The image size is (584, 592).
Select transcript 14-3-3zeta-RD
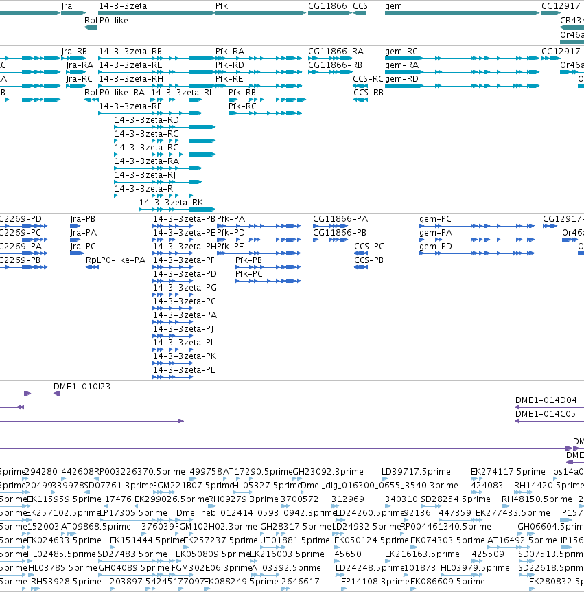[x=146, y=119]
